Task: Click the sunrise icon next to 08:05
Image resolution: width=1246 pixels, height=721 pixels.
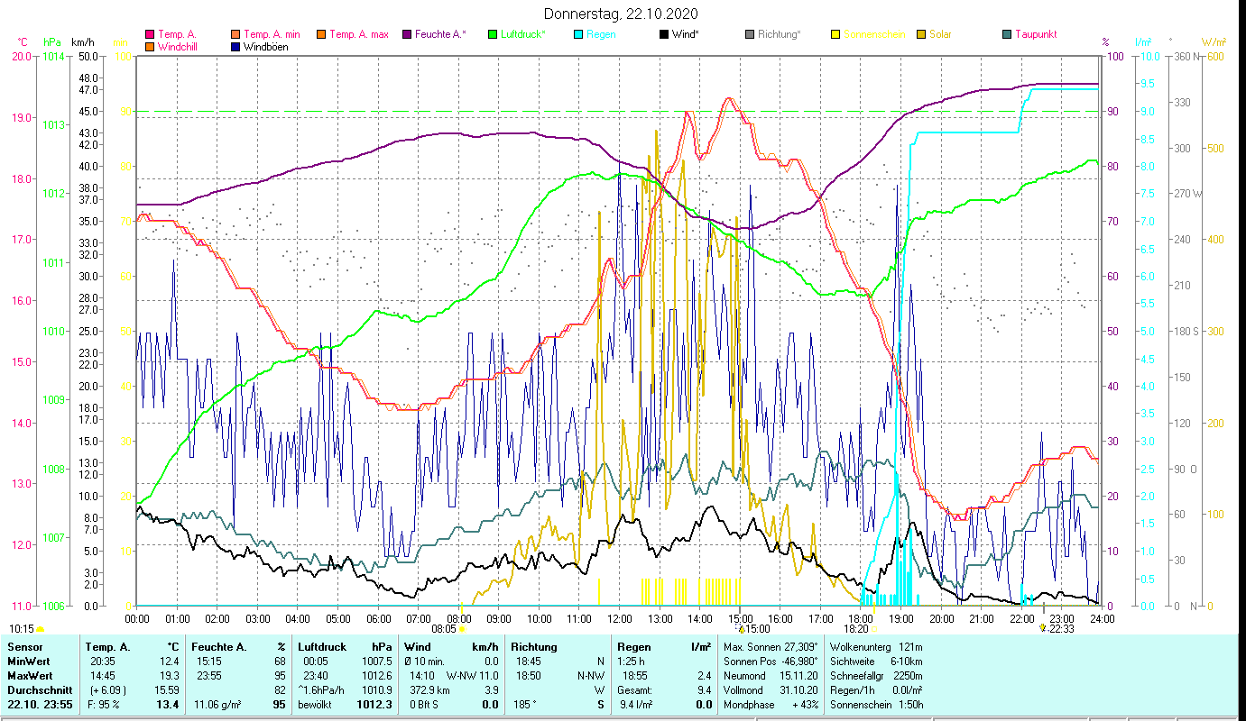Action: (x=462, y=629)
